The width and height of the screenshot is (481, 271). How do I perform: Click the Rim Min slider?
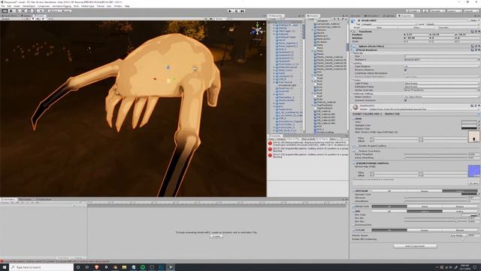tap(436, 218)
